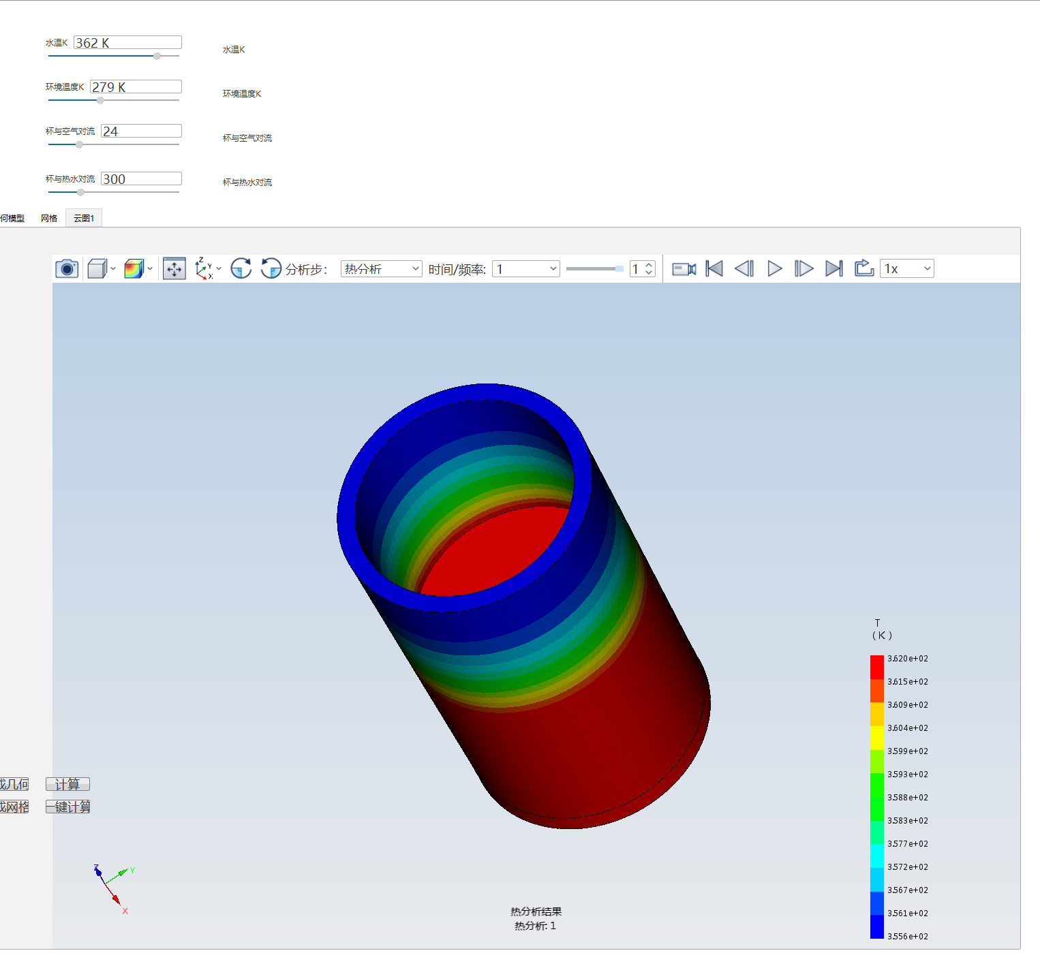Click the video record camera icon
This screenshot has width=1040, height=968.
[684, 268]
